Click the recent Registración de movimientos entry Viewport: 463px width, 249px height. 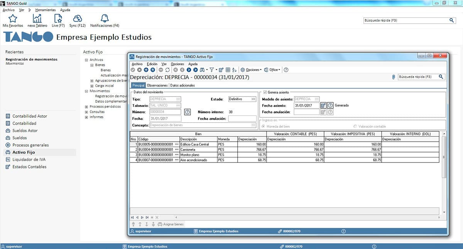31,59
